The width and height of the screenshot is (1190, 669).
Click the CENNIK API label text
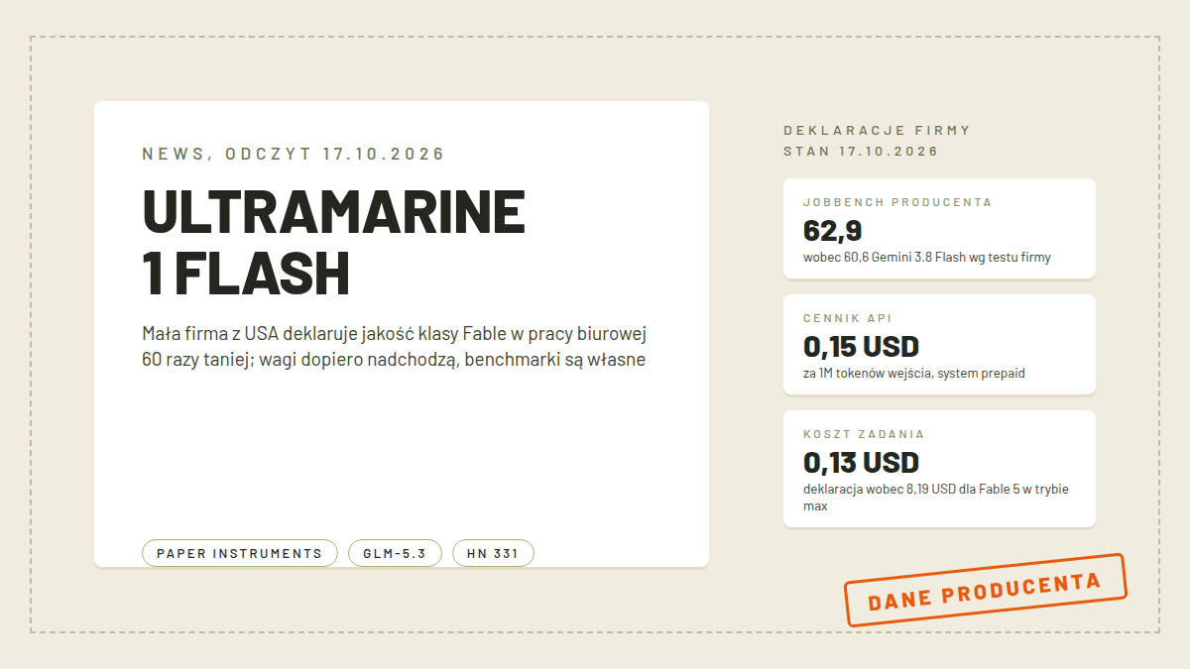847,318
